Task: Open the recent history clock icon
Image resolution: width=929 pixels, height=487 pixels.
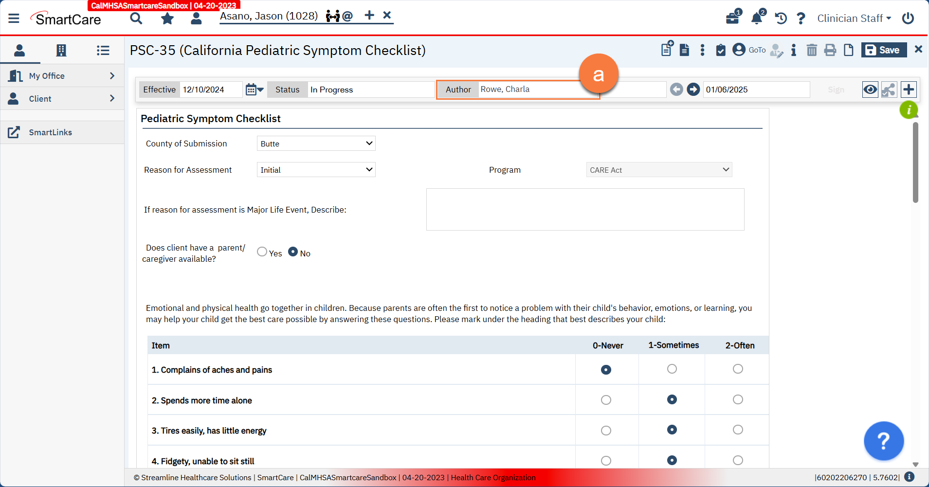Action: (x=781, y=18)
